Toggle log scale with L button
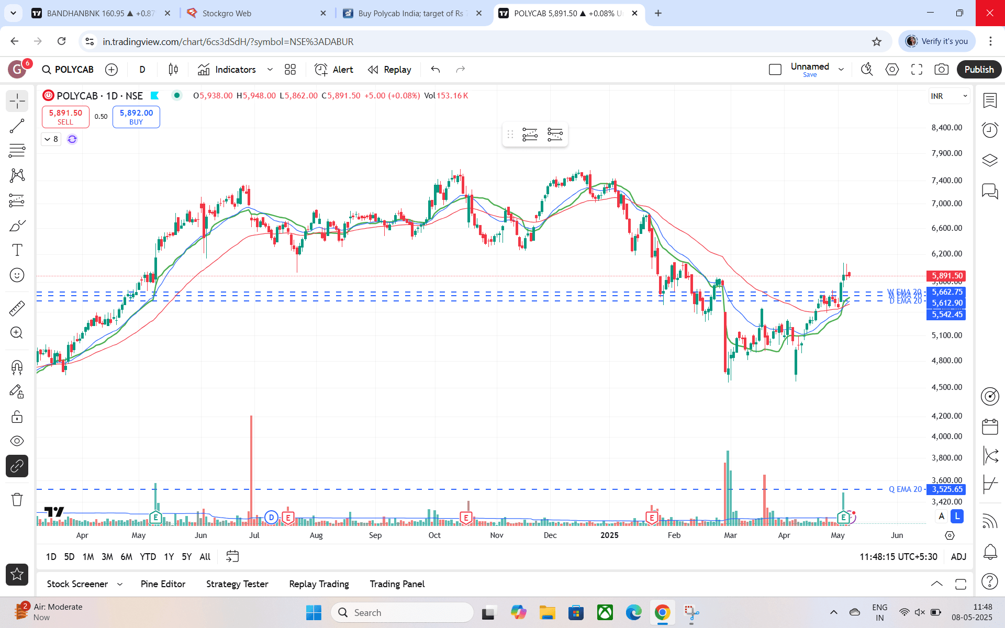The image size is (1005, 628). tap(957, 517)
